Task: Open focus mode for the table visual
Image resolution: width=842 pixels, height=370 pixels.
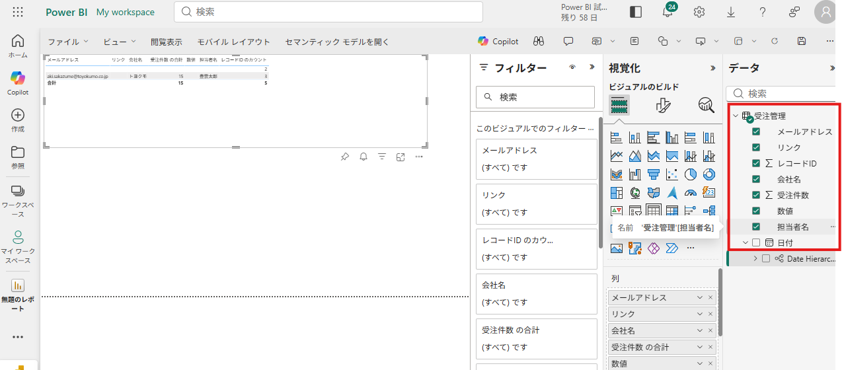Action: [x=401, y=157]
